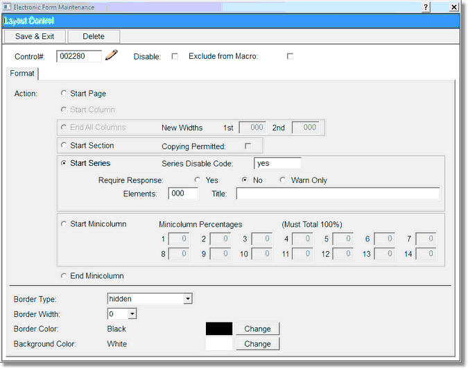468x369 pixels.
Task: Open the help question mark button
Action: (x=426, y=7)
